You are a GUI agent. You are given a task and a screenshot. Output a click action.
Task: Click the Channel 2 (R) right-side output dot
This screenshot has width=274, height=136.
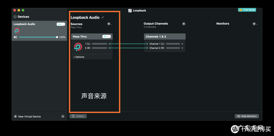(x=182, y=48)
